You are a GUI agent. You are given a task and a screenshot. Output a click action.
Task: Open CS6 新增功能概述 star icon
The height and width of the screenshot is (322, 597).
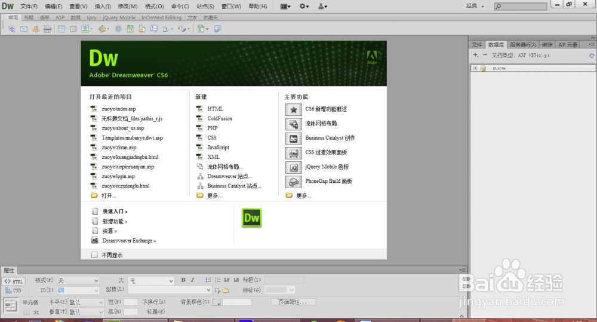(294, 110)
